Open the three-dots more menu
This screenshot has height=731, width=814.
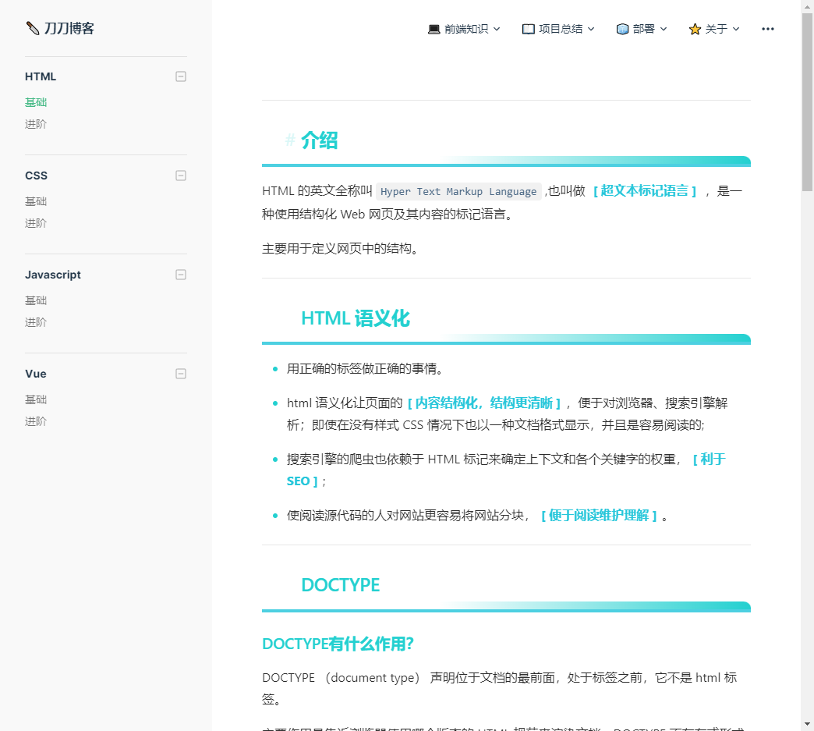(768, 29)
